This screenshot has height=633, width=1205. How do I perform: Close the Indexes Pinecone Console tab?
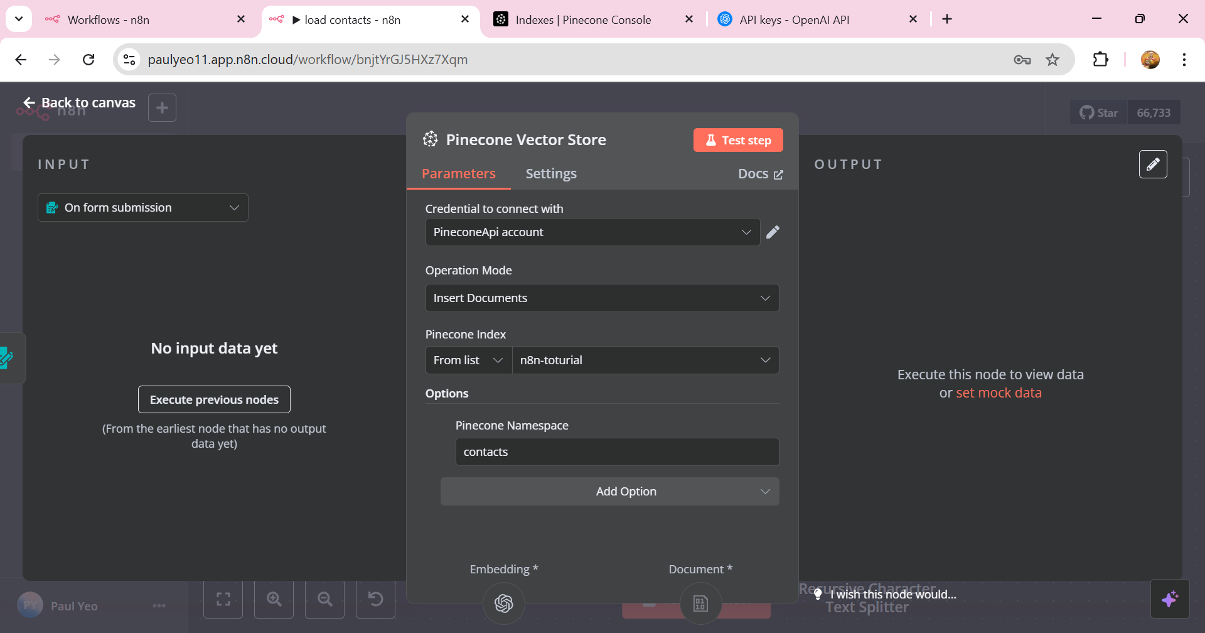point(689,19)
